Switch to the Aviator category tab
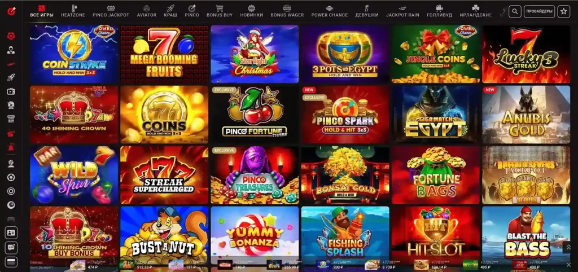The height and width of the screenshot is (272, 578). 147,11
